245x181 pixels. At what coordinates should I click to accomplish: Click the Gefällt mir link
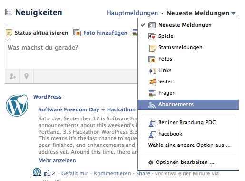[75, 173]
